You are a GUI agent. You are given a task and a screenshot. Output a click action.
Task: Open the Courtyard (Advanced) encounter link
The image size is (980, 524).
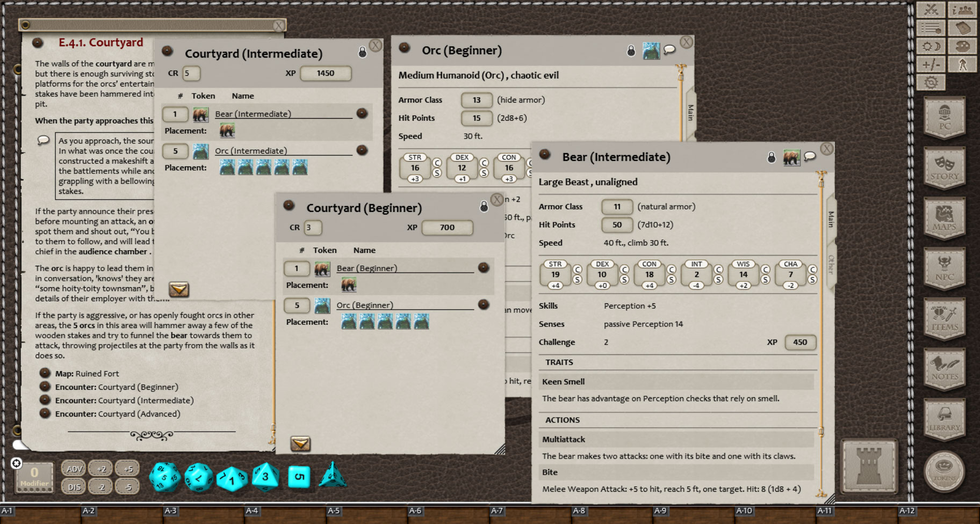[139, 414]
